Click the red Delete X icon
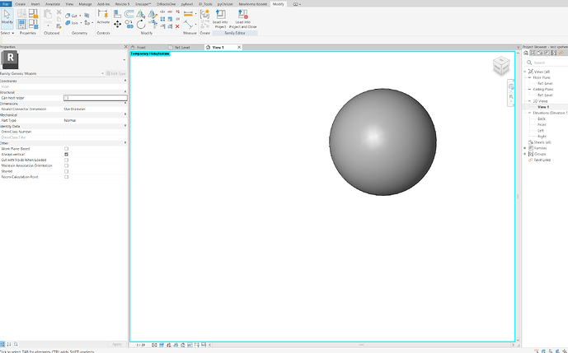The height and width of the screenshot is (353, 568). point(177,26)
